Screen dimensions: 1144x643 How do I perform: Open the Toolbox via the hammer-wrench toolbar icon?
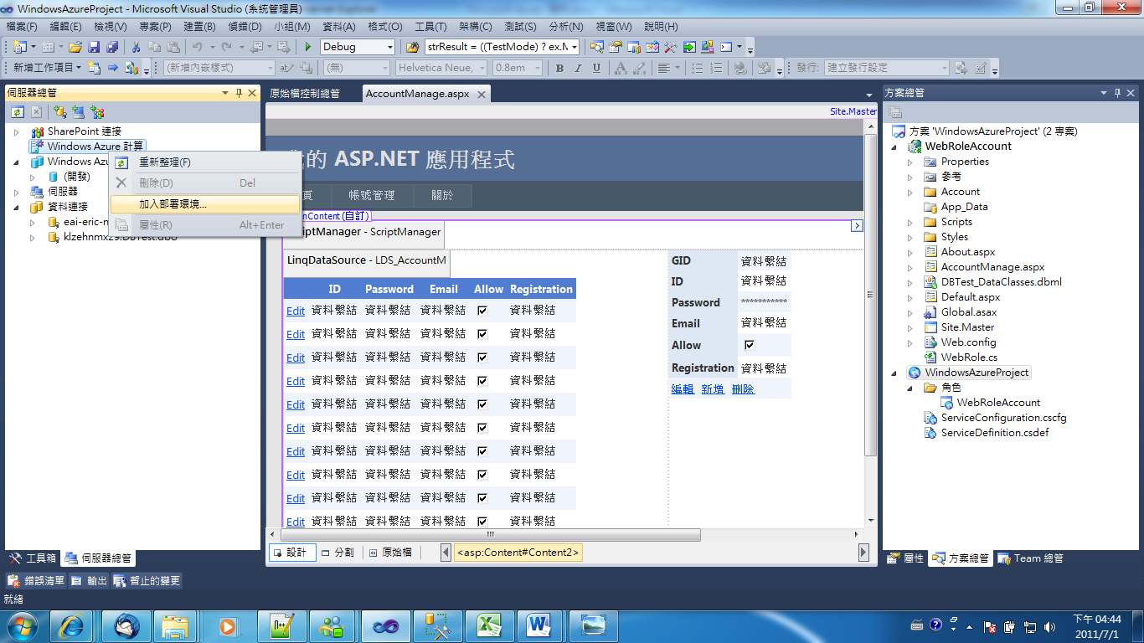click(671, 47)
